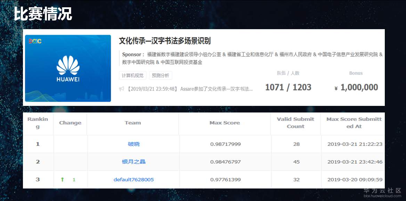This screenshot has height=201, width=406.
Task: Click score 0.98717999
Action: pyautogui.click(x=226, y=144)
